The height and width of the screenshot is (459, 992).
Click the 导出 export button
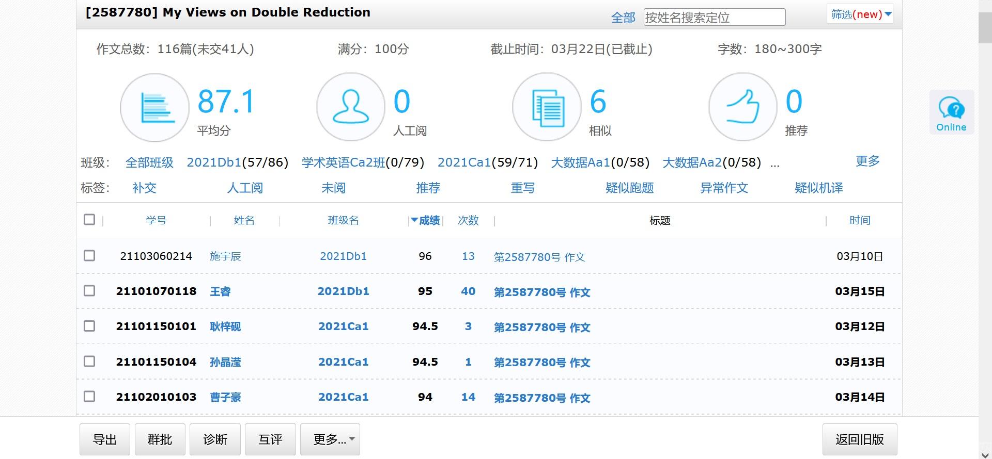[x=104, y=439]
